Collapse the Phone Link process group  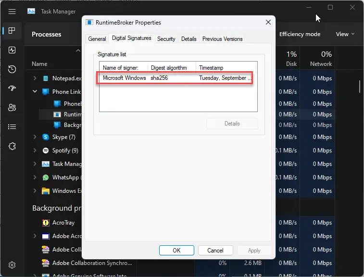tap(35, 91)
